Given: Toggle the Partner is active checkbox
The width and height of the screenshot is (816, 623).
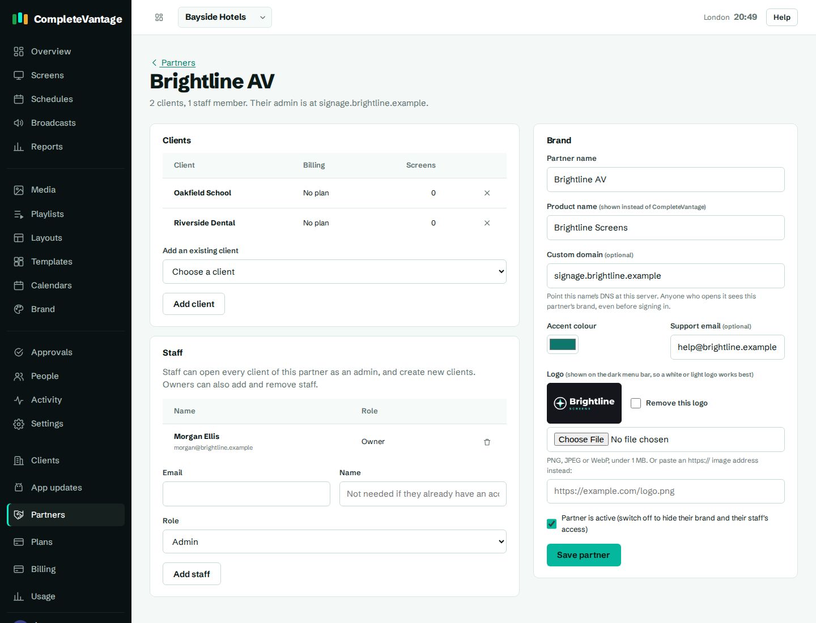Looking at the screenshot, I should 551,524.
